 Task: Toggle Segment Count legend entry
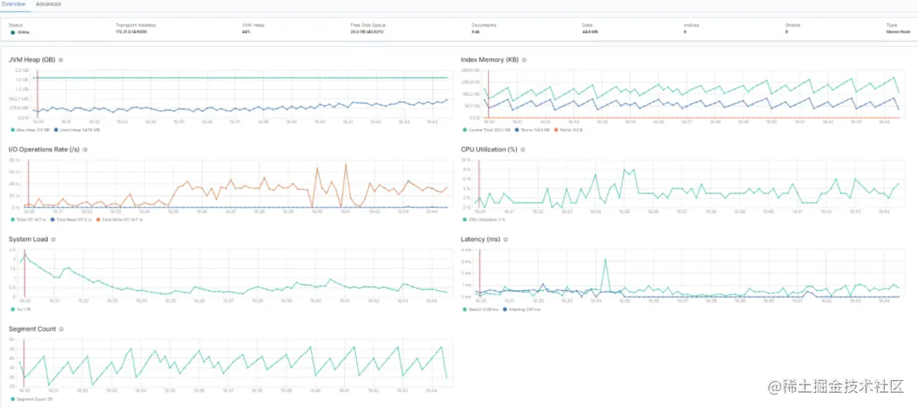point(31,399)
